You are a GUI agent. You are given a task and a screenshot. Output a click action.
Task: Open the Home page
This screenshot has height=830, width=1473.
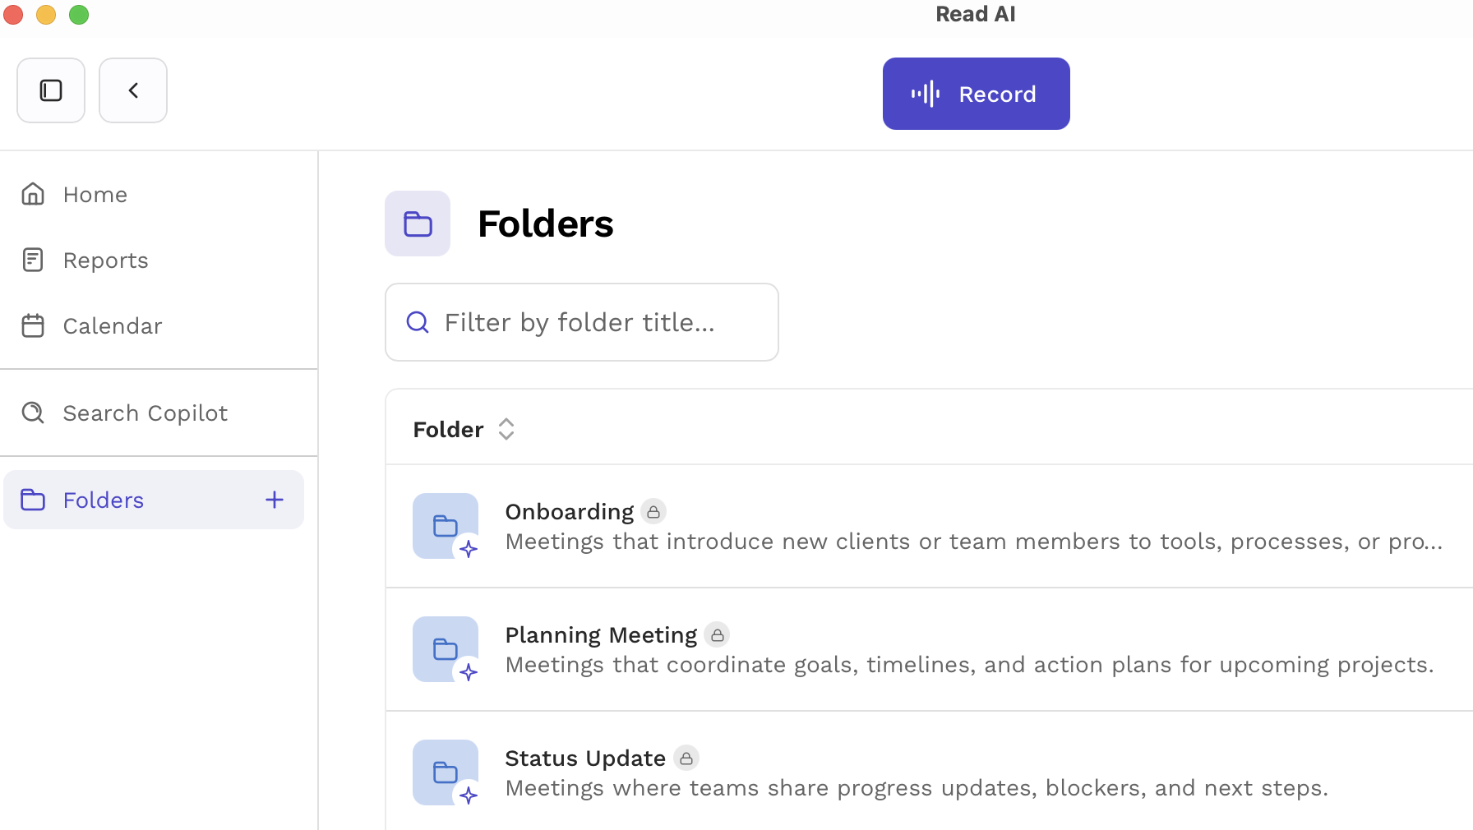point(95,195)
